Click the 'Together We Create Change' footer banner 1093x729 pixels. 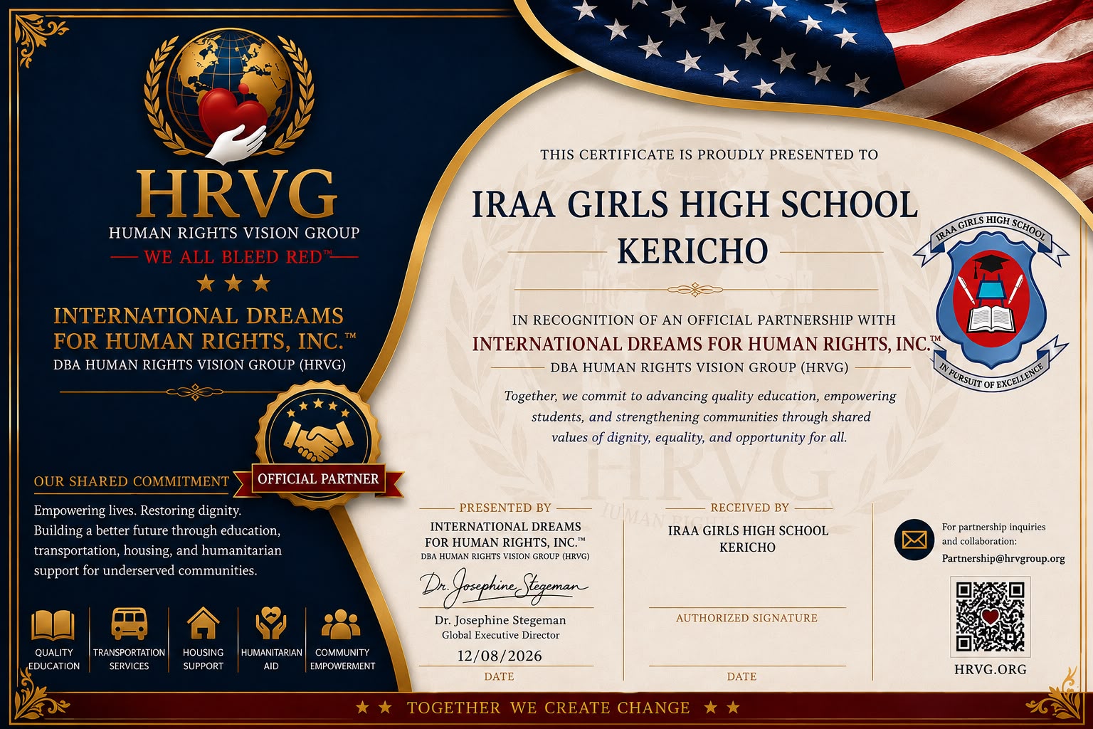(548, 708)
